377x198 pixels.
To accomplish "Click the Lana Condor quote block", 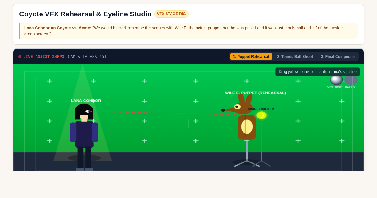I will [x=188, y=31].
